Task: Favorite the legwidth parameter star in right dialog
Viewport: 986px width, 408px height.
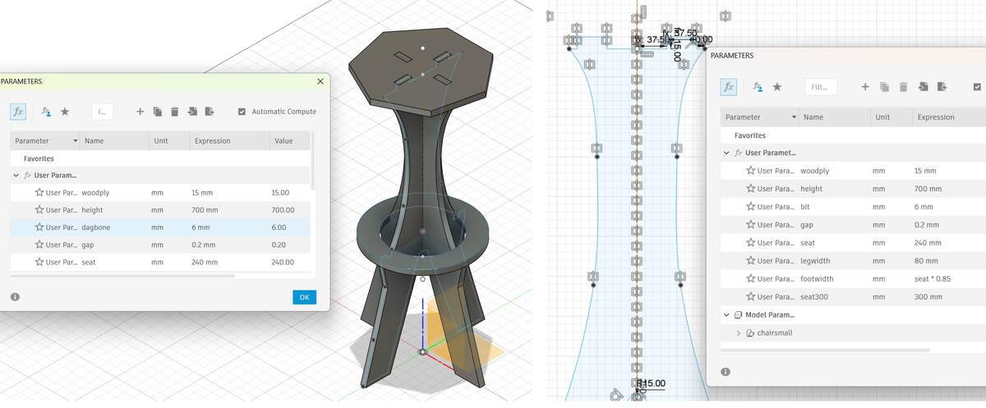Action: coord(750,261)
